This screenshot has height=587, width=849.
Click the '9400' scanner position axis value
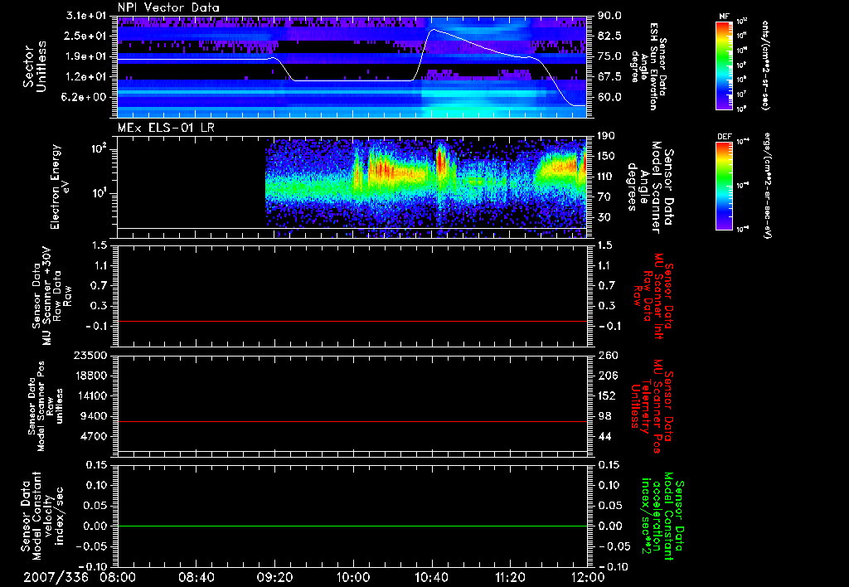(x=95, y=416)
